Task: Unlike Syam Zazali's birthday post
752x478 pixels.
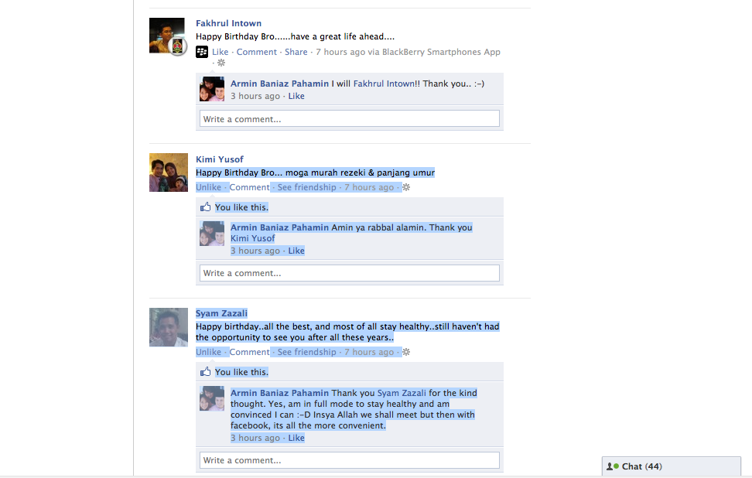Action: click(x=208, y=352)
